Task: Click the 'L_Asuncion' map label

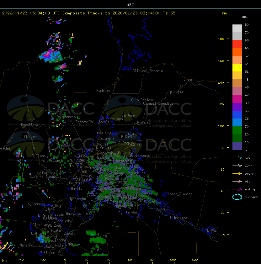Action: point(143,122)
